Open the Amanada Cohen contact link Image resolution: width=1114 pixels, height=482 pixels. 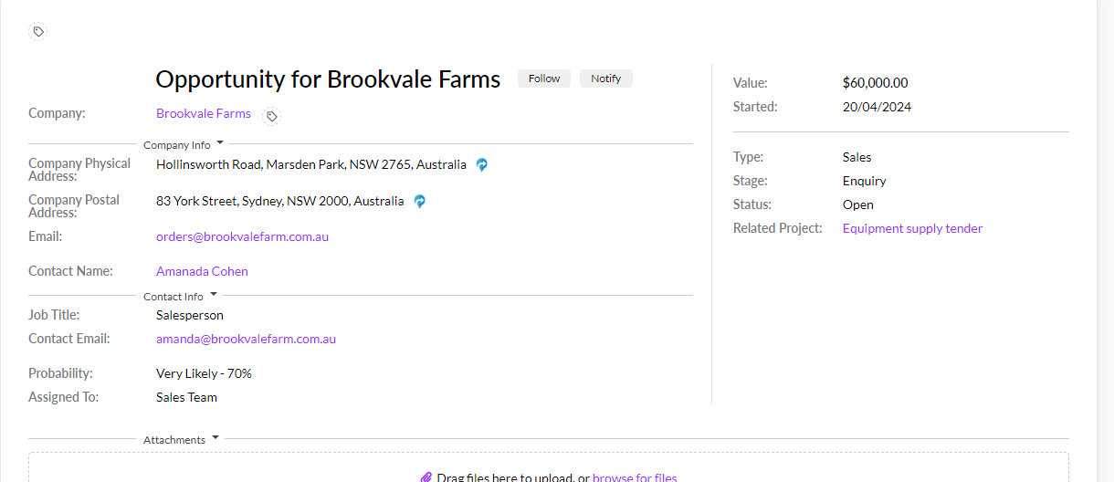coord(202,271)
